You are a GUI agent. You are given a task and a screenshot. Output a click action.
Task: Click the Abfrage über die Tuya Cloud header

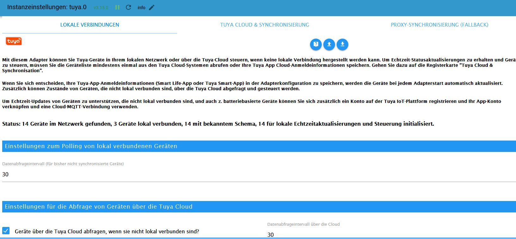point(259,207)
